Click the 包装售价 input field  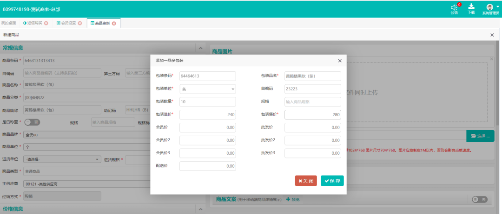[312, 114]
